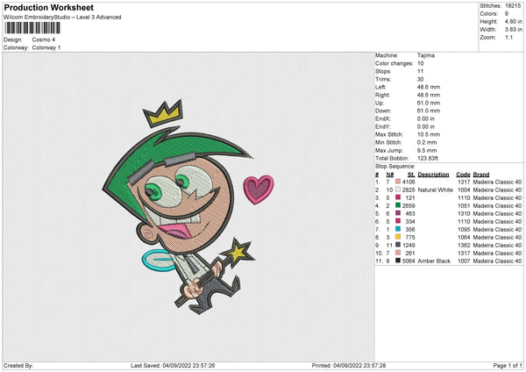Pick the magenta swatch in stop row 6
This screenshot has height=372, width=526.
tap(398, 221)
